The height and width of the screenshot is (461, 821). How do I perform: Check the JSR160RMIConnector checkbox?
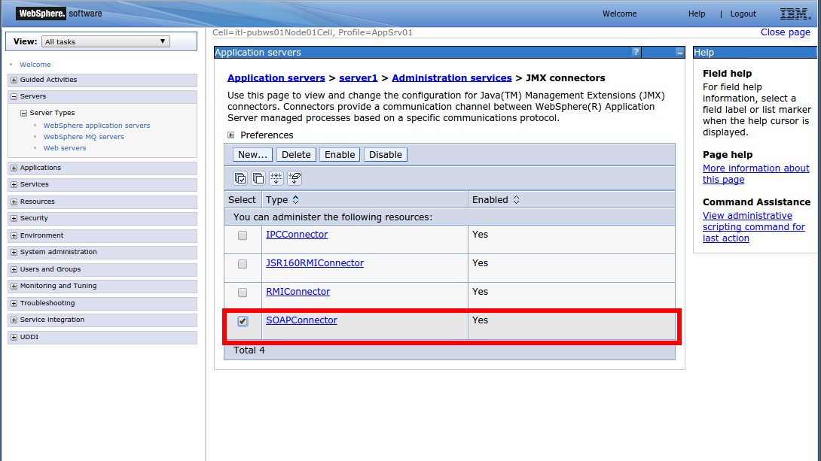pyautogui.click(x=243, y=264)
